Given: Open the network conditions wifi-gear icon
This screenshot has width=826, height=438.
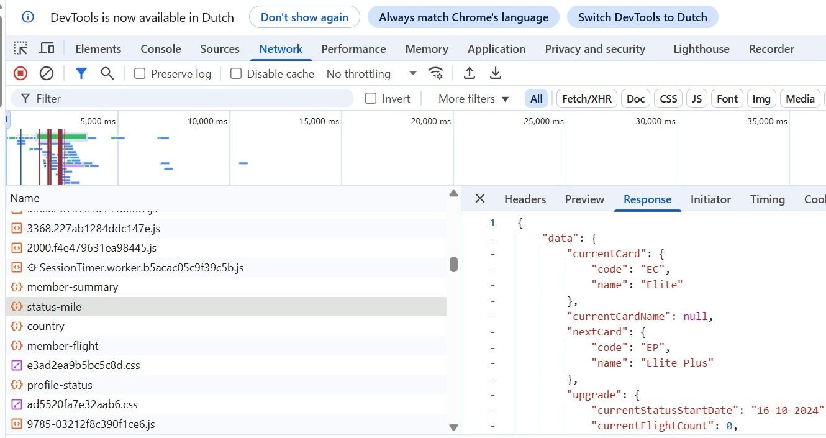Looking at the screenshot, I should coord(436,74).
